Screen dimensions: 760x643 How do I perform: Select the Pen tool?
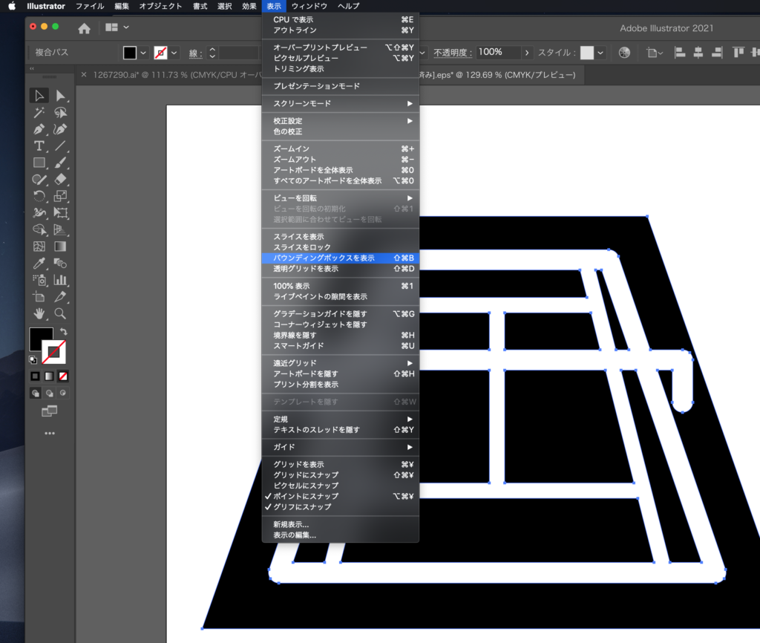tap(39, 129)
